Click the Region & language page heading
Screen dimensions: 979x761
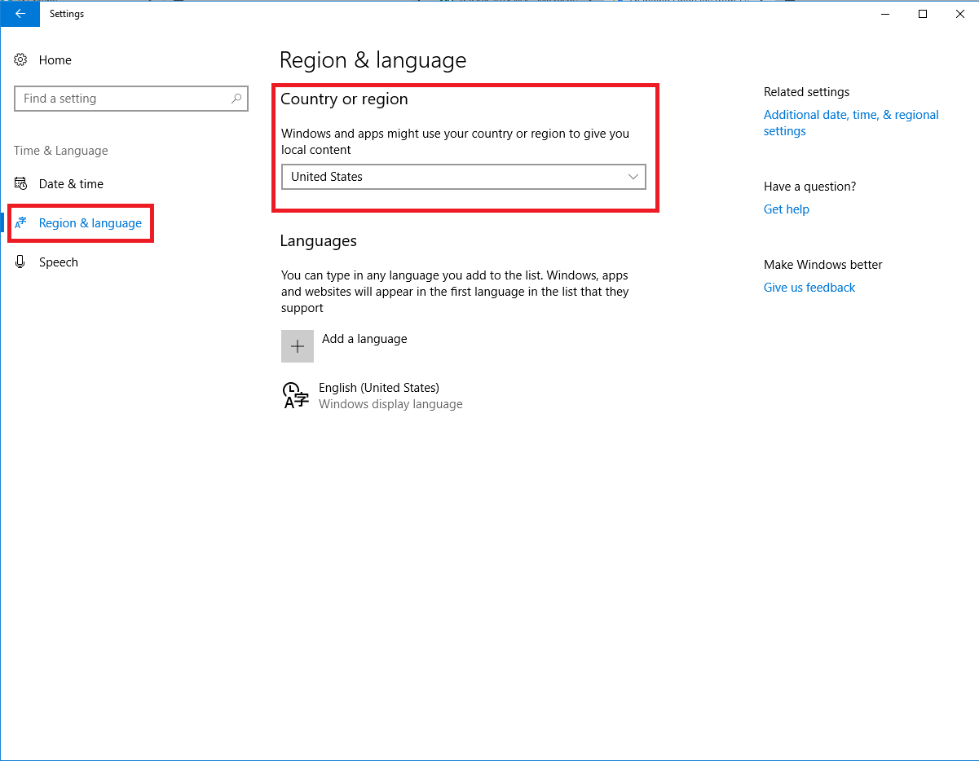373,60
